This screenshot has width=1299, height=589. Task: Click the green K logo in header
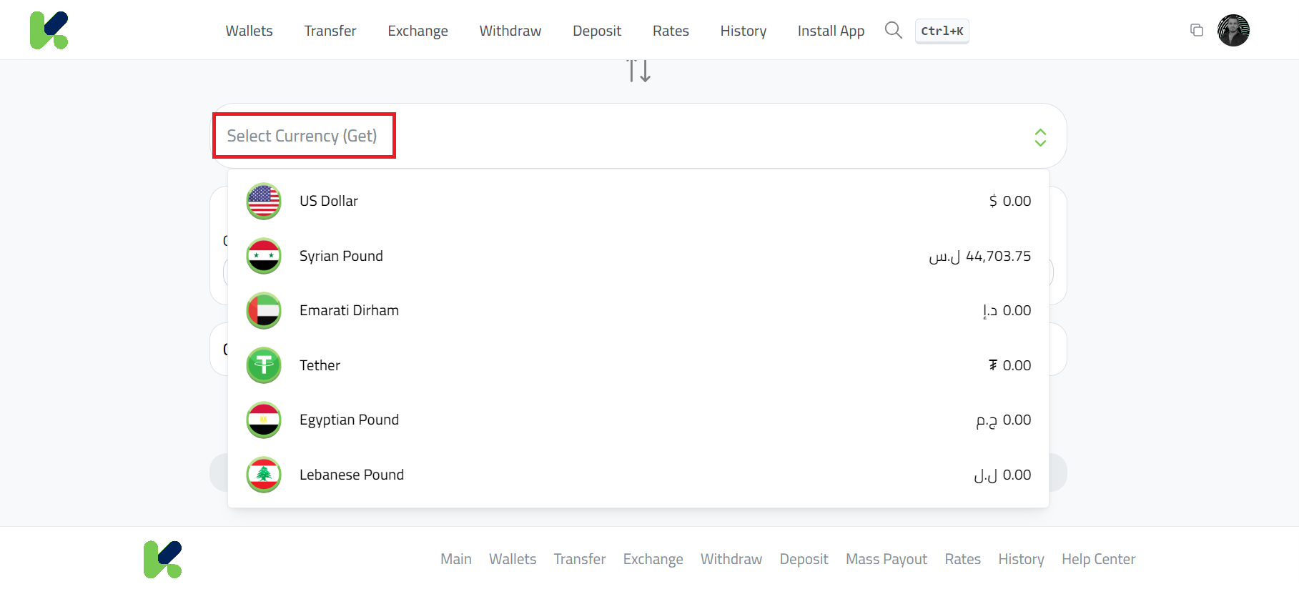(x=49, y=30)
